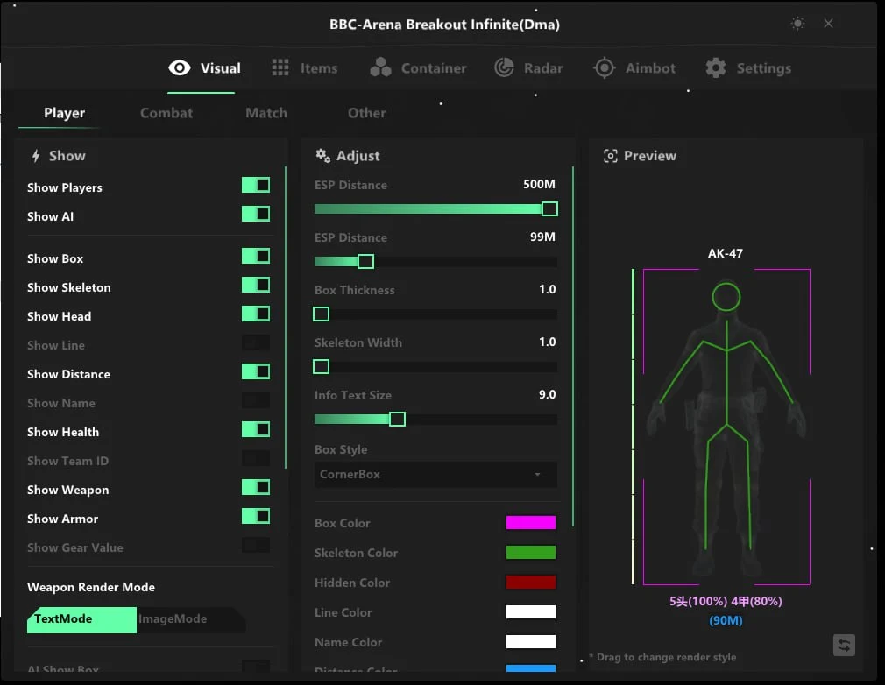Click the swap render style icon
The image size is (885, 685).
(844, 645)
